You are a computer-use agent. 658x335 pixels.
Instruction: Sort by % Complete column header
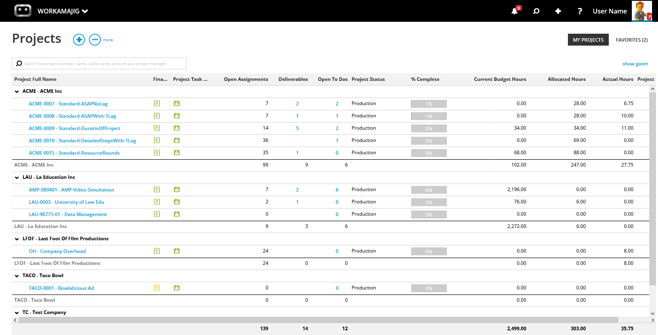pyautogui.click(x=425, y=79)
